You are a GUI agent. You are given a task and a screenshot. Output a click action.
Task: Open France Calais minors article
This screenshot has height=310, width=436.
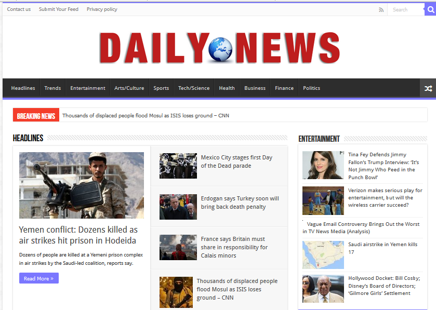[234, 247]
